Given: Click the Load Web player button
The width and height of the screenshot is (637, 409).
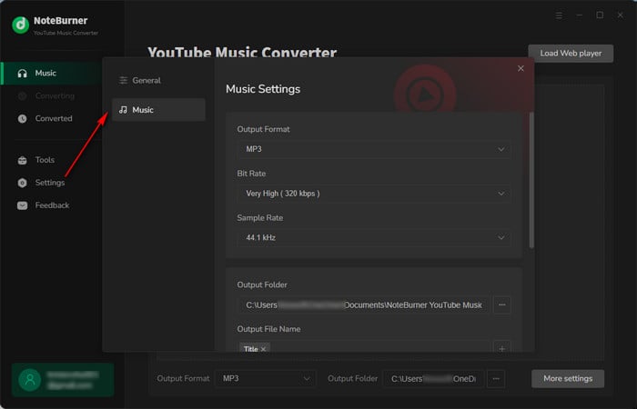Looking at the screenshot, I should tap(570, 53).
